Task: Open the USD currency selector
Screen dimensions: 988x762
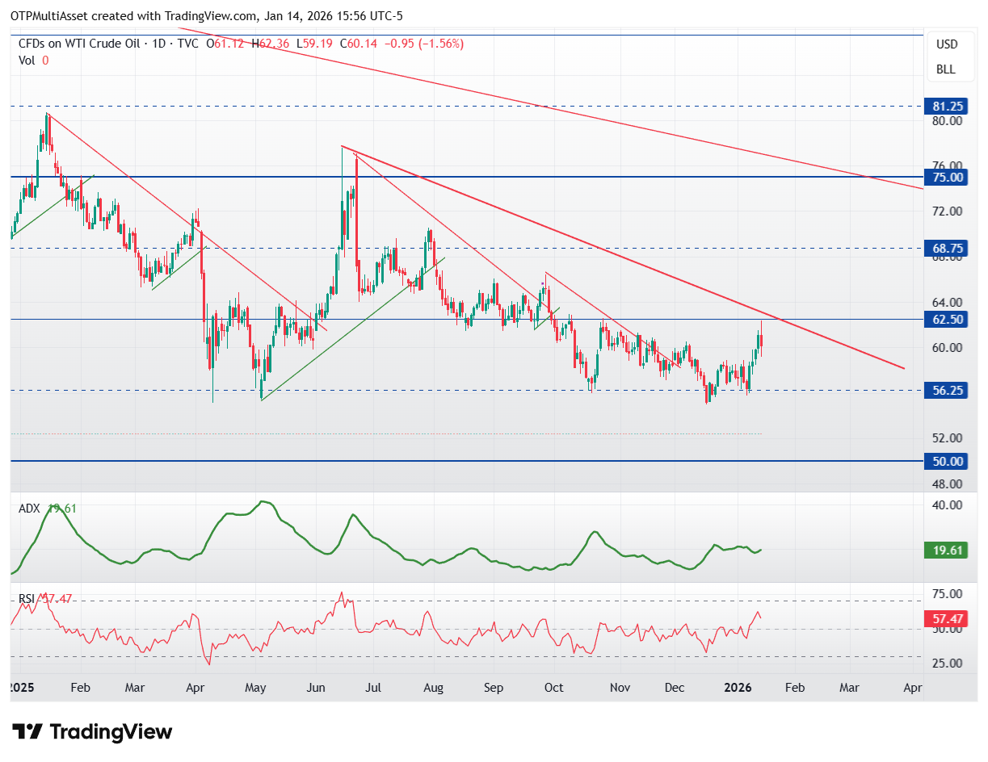Action: [946, 44]
